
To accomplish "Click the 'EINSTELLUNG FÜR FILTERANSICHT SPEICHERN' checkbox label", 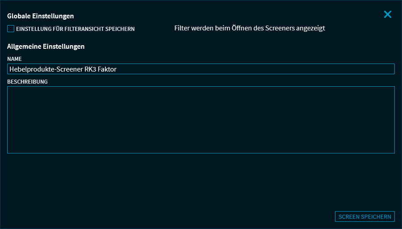I will click(x=75, y=29).
